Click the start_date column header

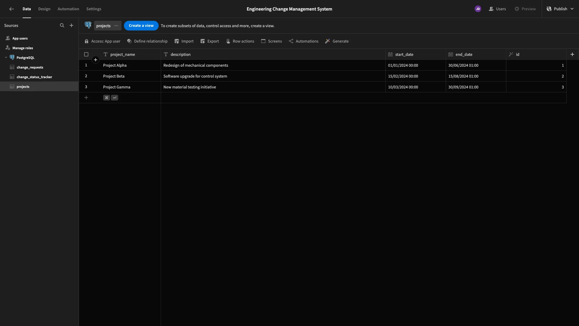(416, 54)
